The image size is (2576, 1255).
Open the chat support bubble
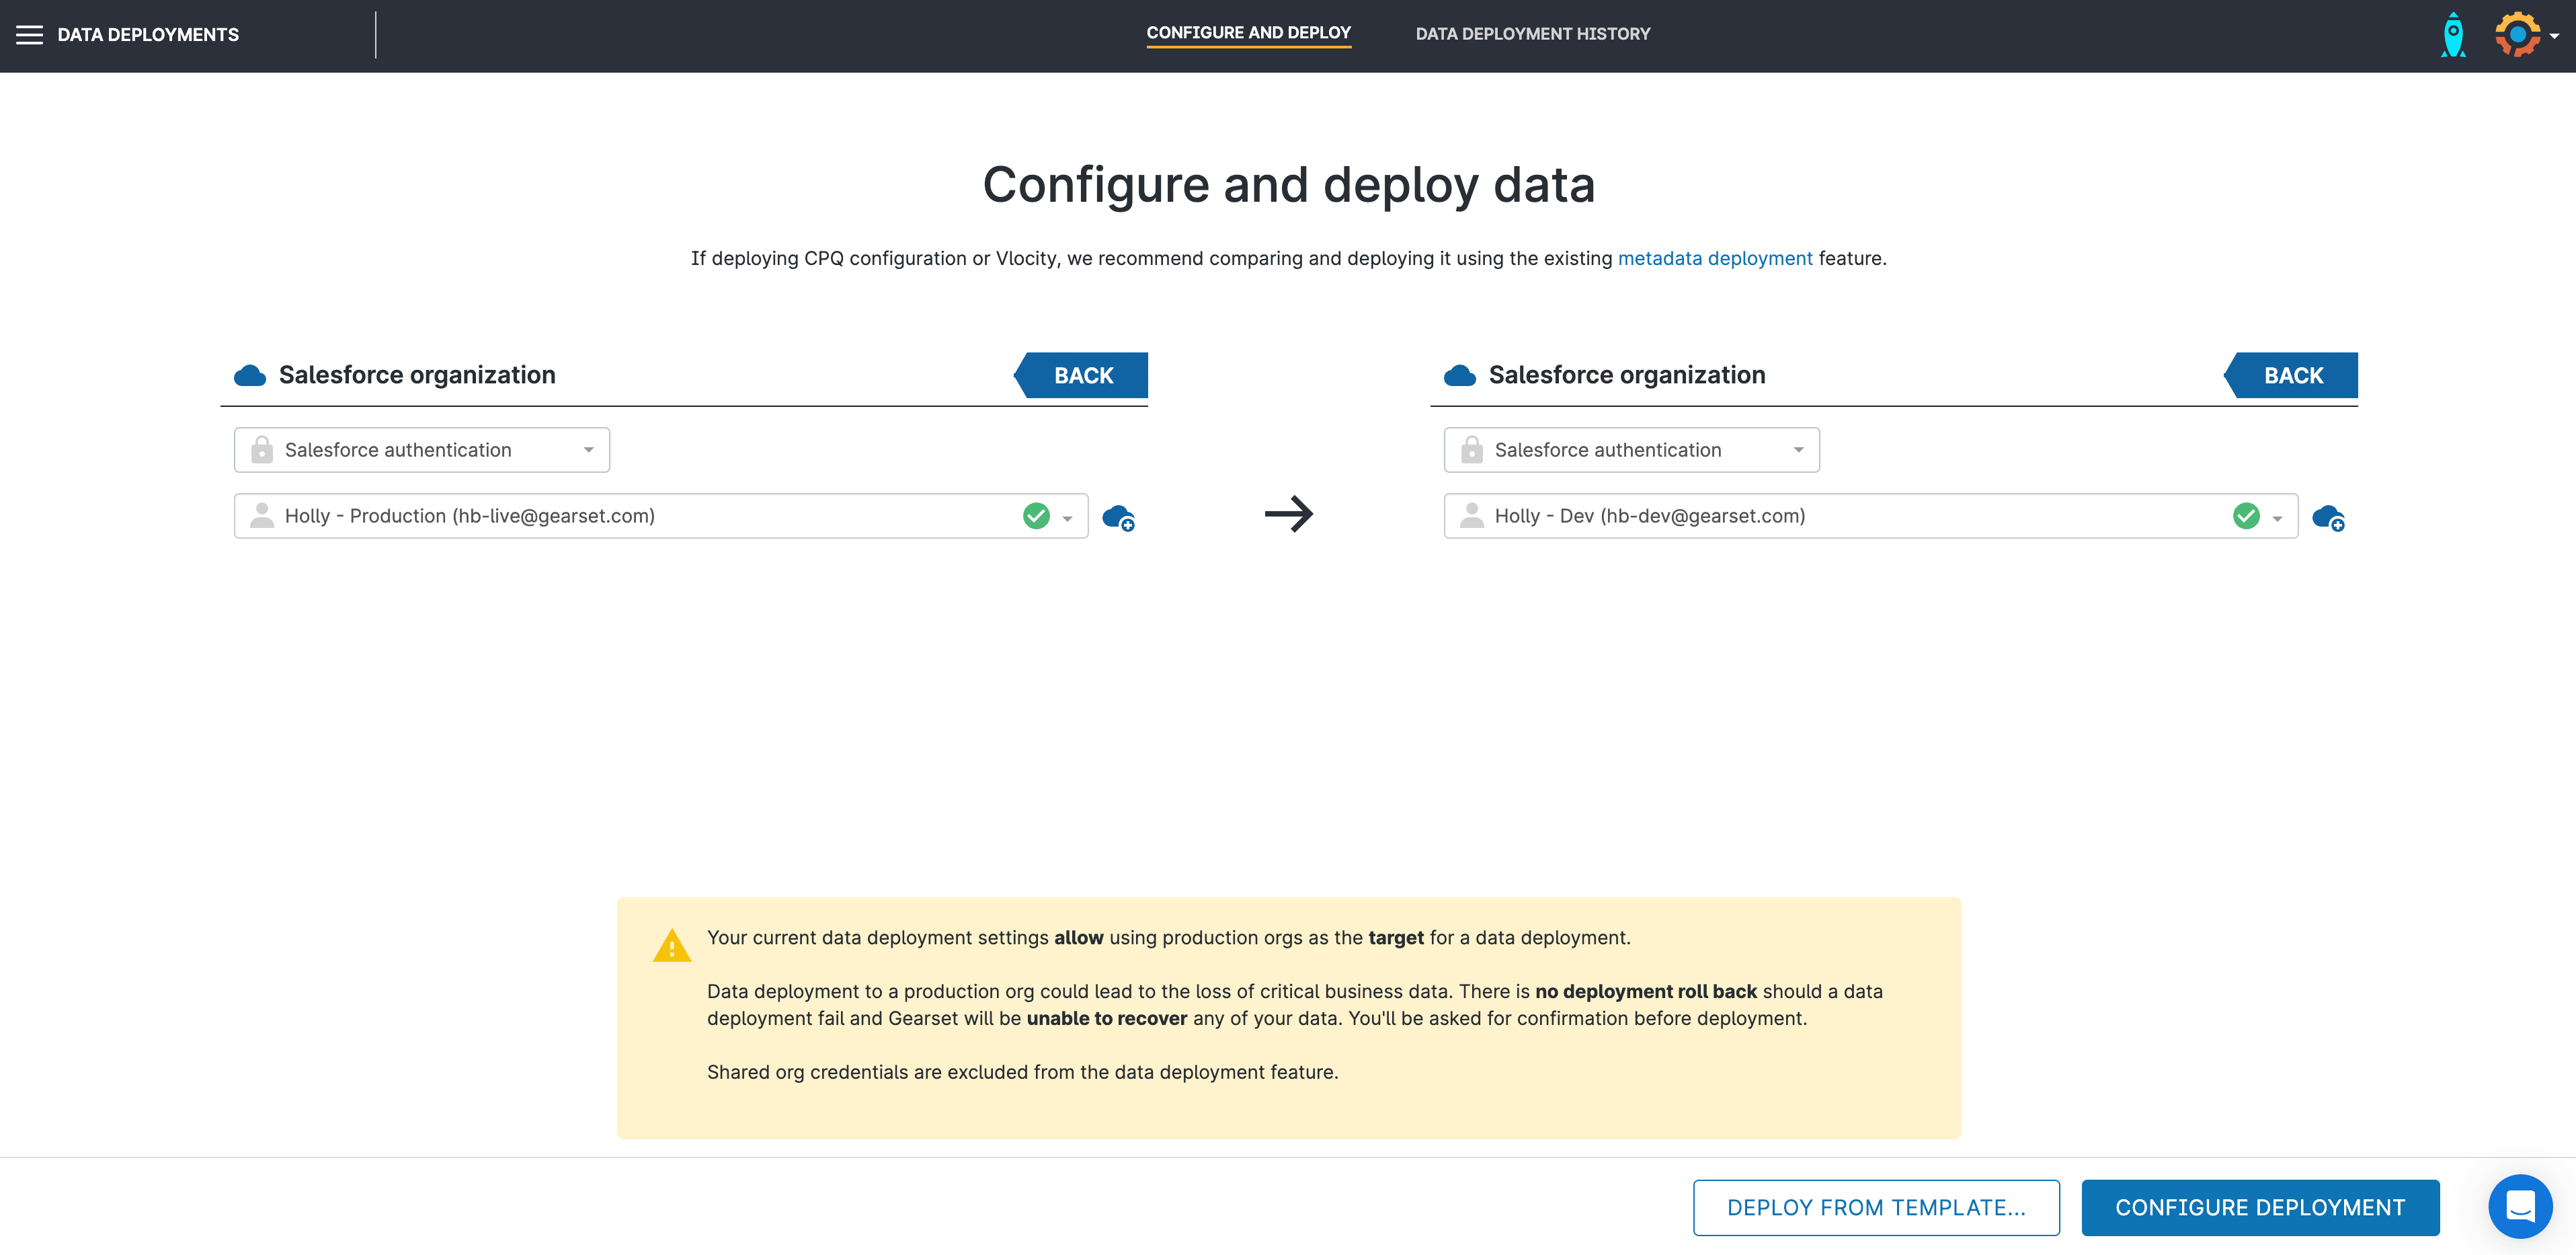pos(2519,1206)
